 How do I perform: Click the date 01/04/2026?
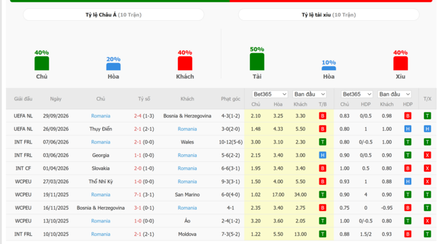click(x=56, y=169)
